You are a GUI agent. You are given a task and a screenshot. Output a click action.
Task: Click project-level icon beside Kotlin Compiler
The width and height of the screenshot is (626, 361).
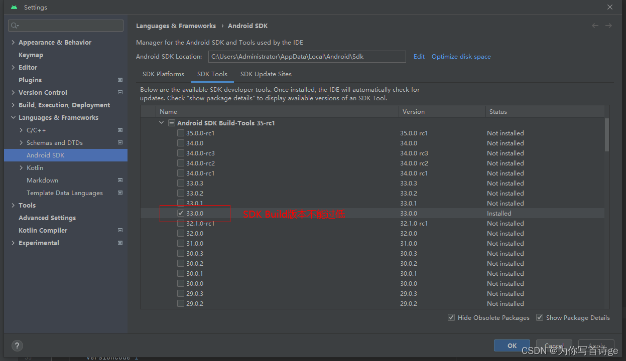(x=120, y=230)
